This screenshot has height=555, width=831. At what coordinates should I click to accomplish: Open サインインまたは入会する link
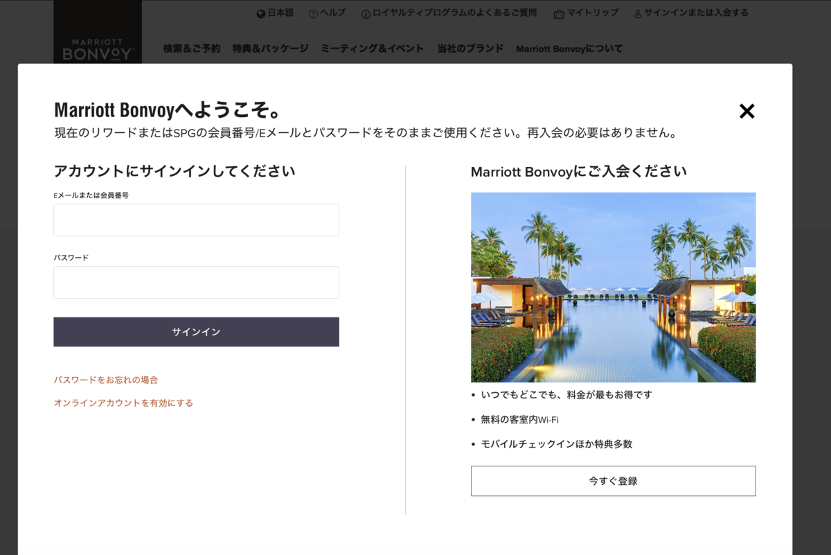click(696, 13)
